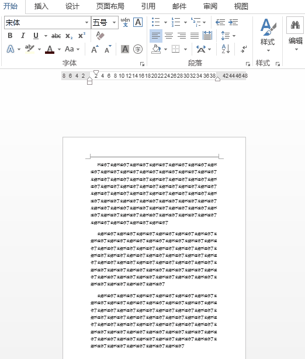Screen dimensions: 305x359
Task: Open 字体 dialog launcher
Action: [x=142, y=64]
